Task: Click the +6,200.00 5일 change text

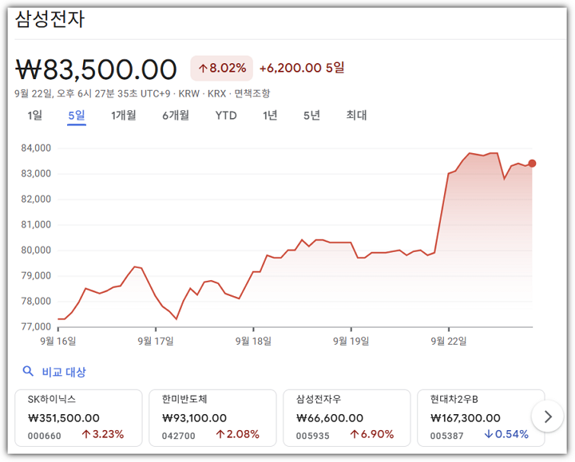Action: tap(302, 68)
